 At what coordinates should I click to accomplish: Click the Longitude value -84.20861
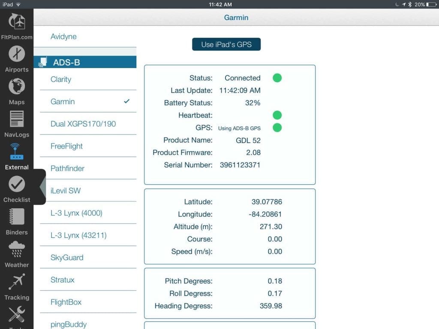[x=265, y=214]
